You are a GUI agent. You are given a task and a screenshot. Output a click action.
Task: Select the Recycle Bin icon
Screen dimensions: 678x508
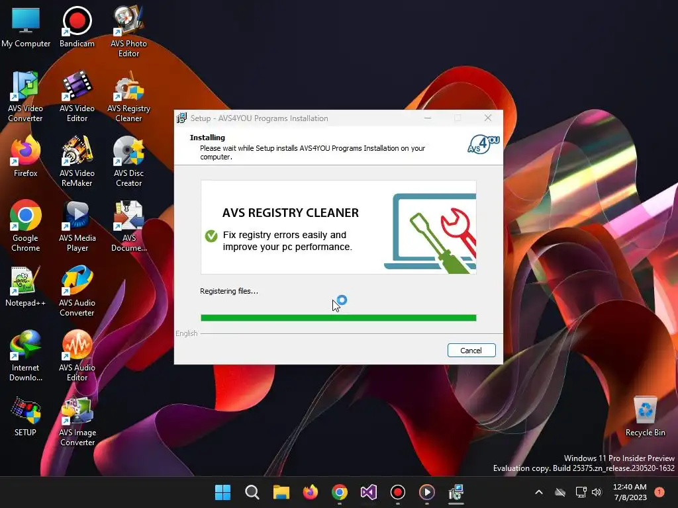click(x=645, y=417)
